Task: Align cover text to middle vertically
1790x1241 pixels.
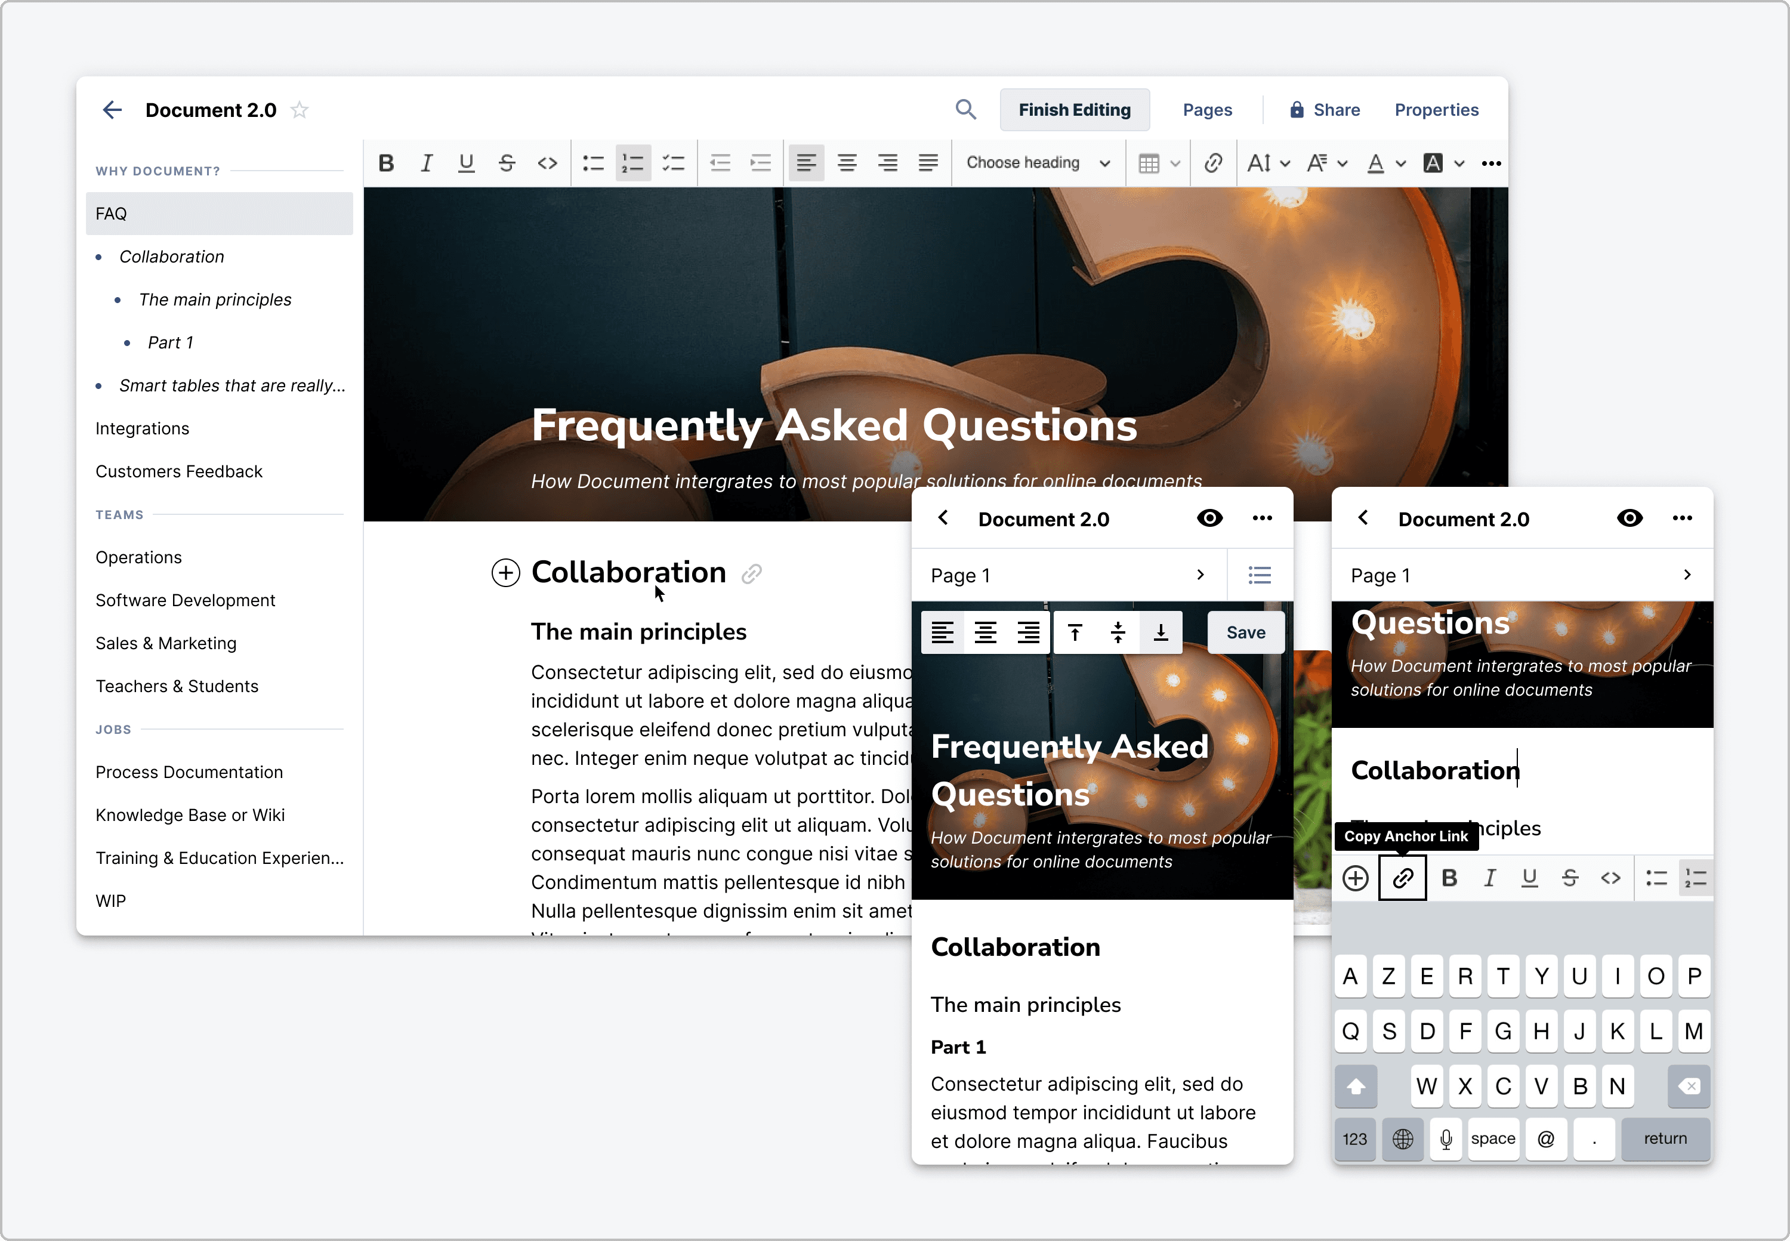Action: click(1118, 633)
